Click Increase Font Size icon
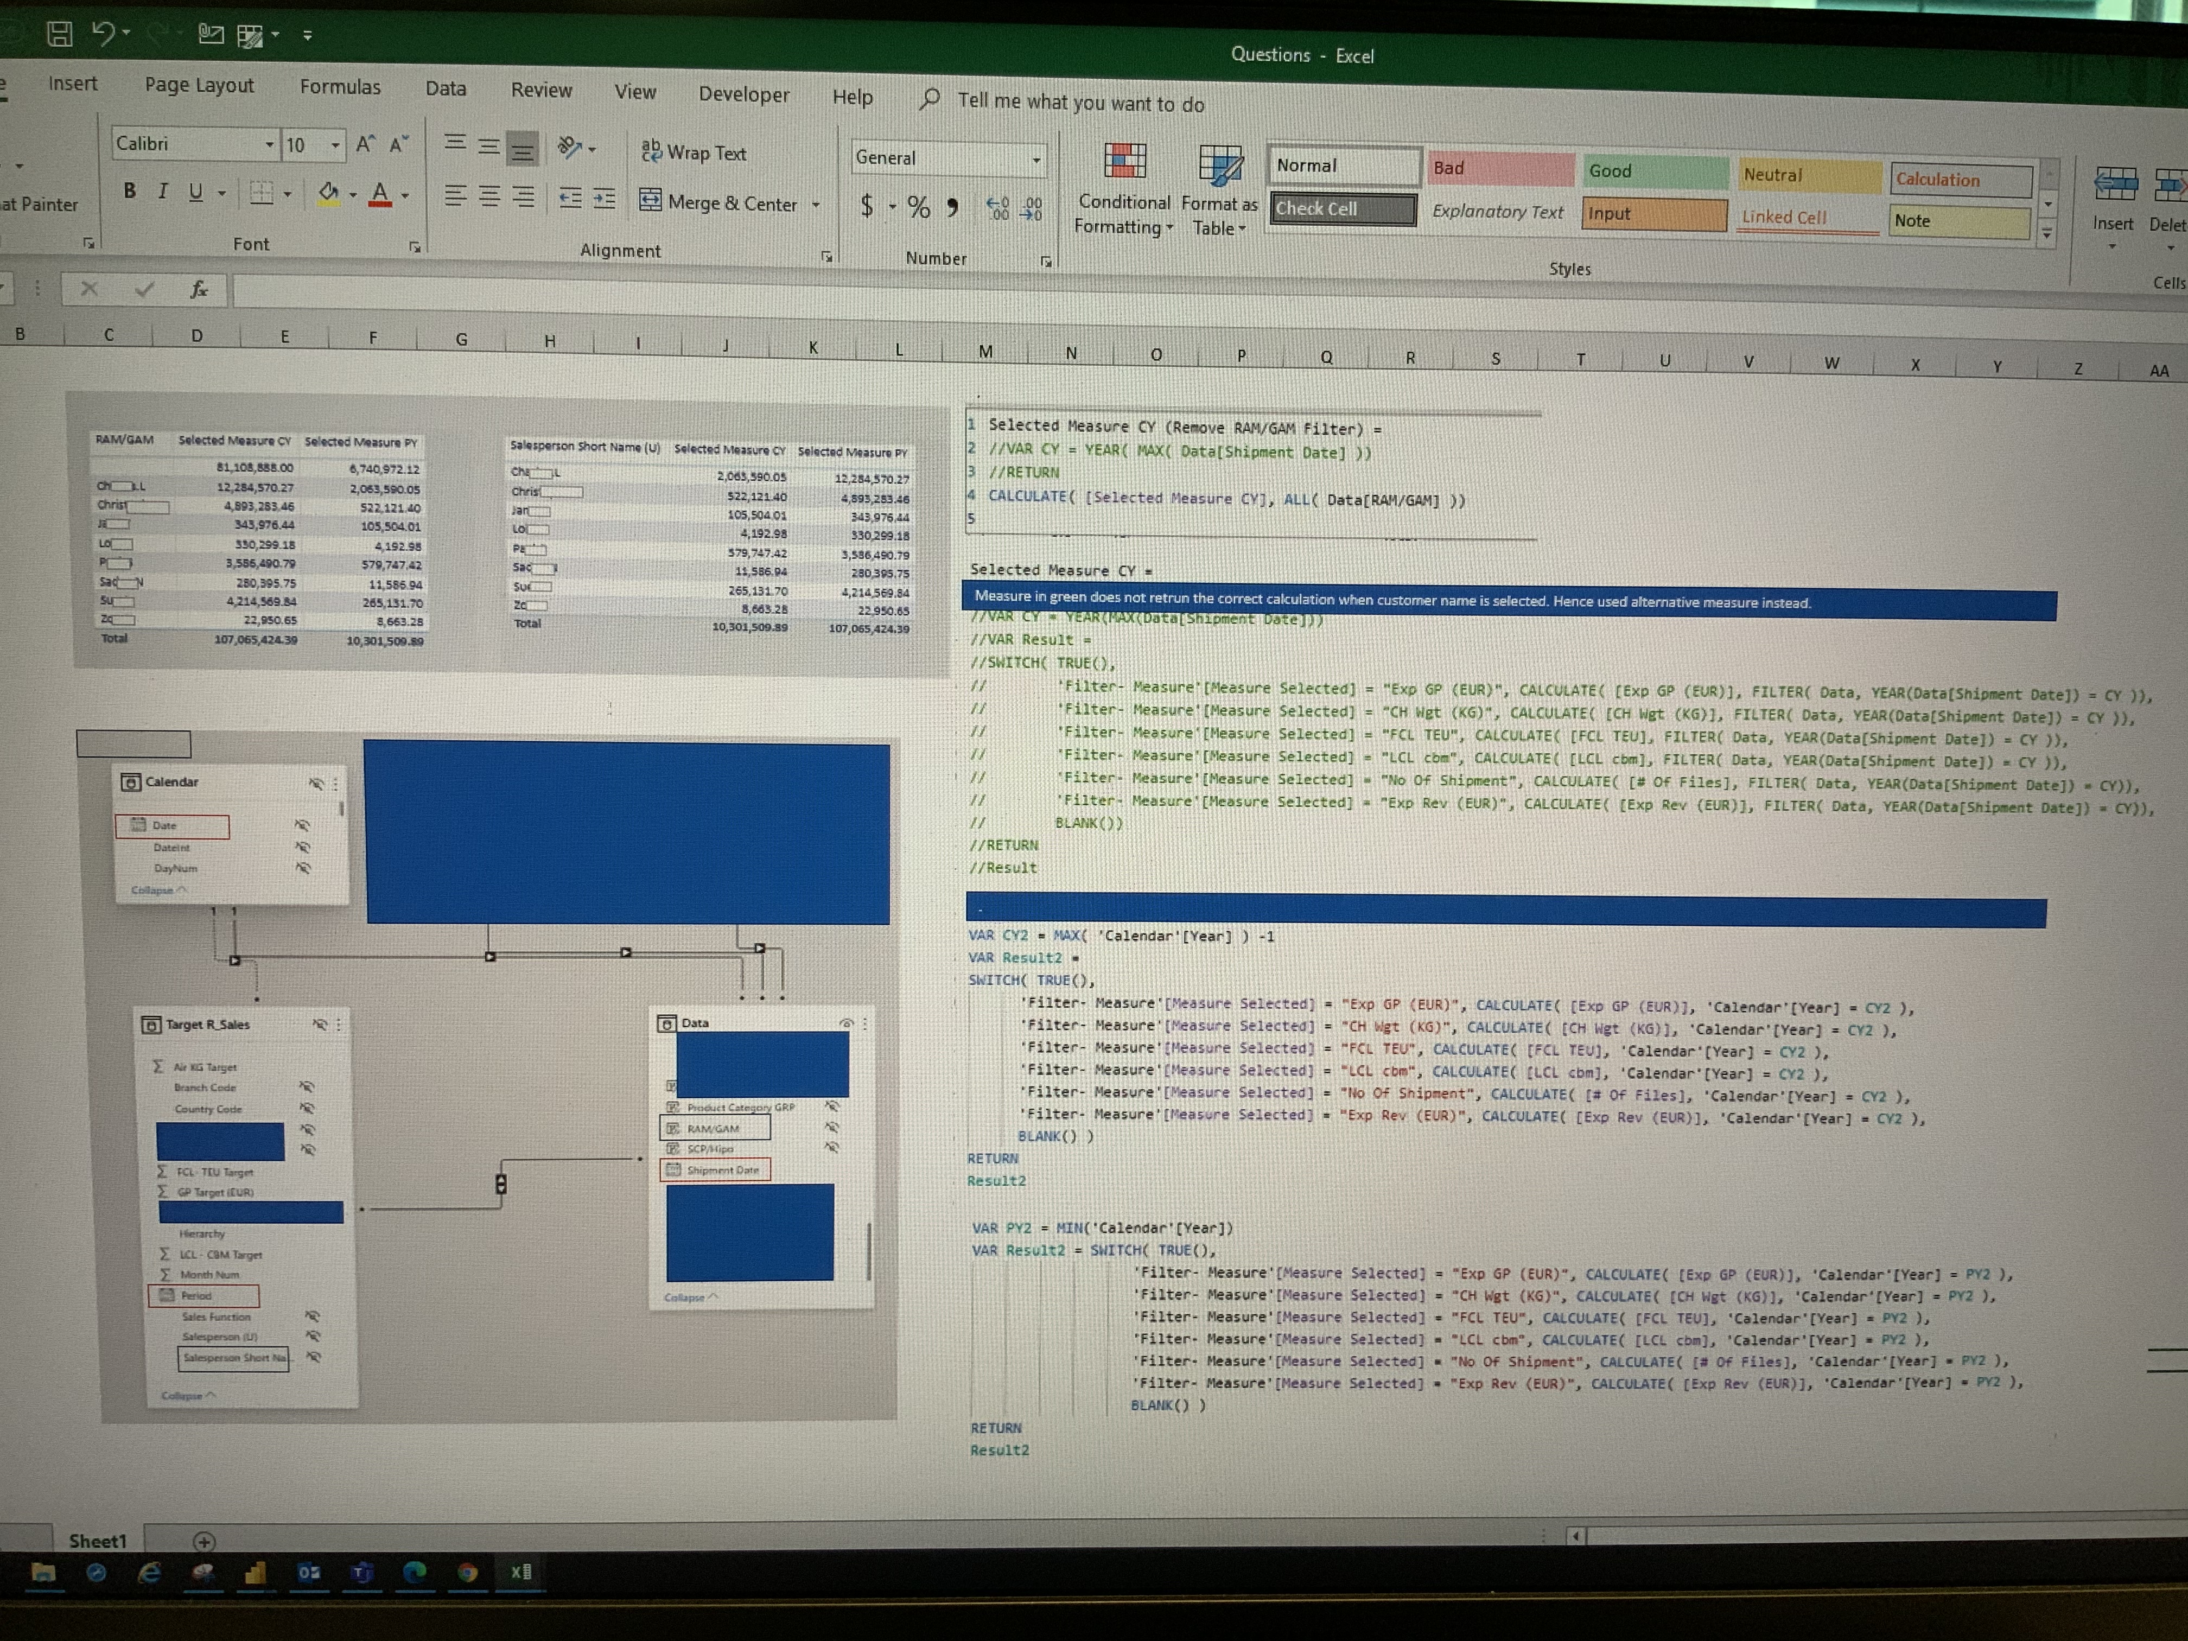 [365, 144]
